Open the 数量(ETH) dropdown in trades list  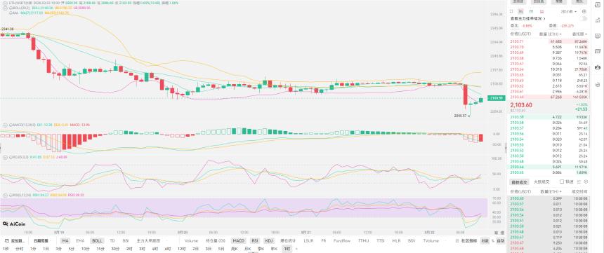(551, 191)
